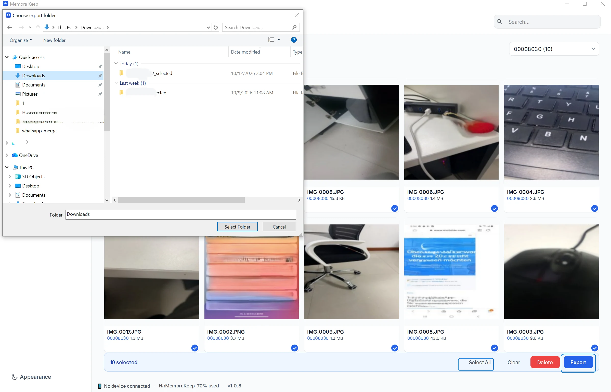Select the whatsapp-merge folder

tap(39, 131)
